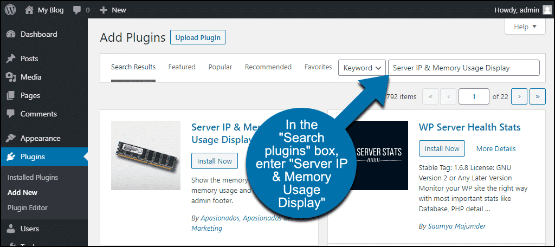Open Plugin Editor submenu
555x247 pixels.
27,207
